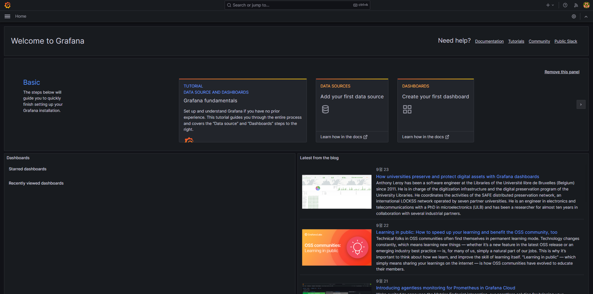Image resolution: width=593 pixels, height=294 pixels.
Task: Focus the Search or jump to field
Action: [297, 5]
